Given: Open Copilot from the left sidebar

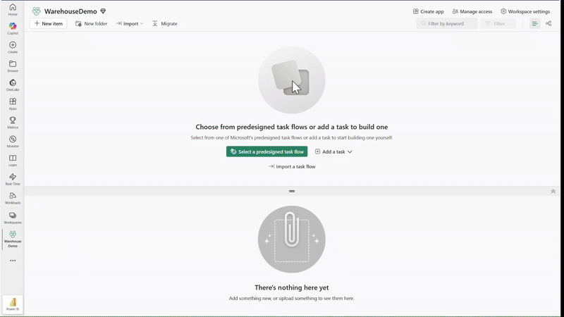Looking at the screenshot, I should pyautogui.click(x=13, y=28).
